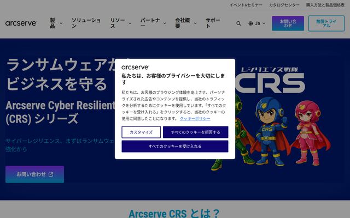Click the hero お問い合わせ button
The width and height of the screenshot is (350, 218).
tap(34, 174)
